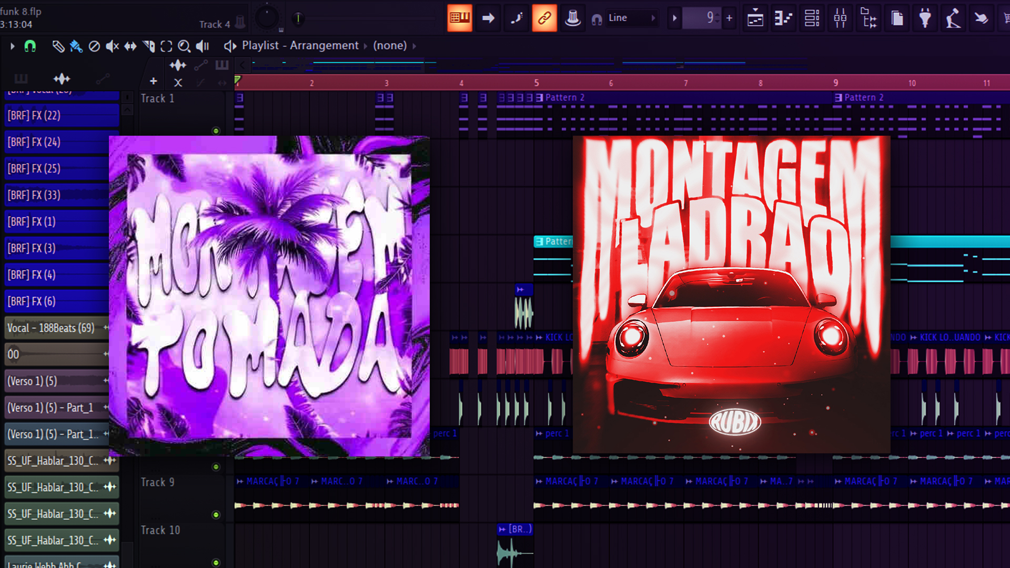Select the Delete tool in playlist

pyautogui.click(x=94, y=46)
